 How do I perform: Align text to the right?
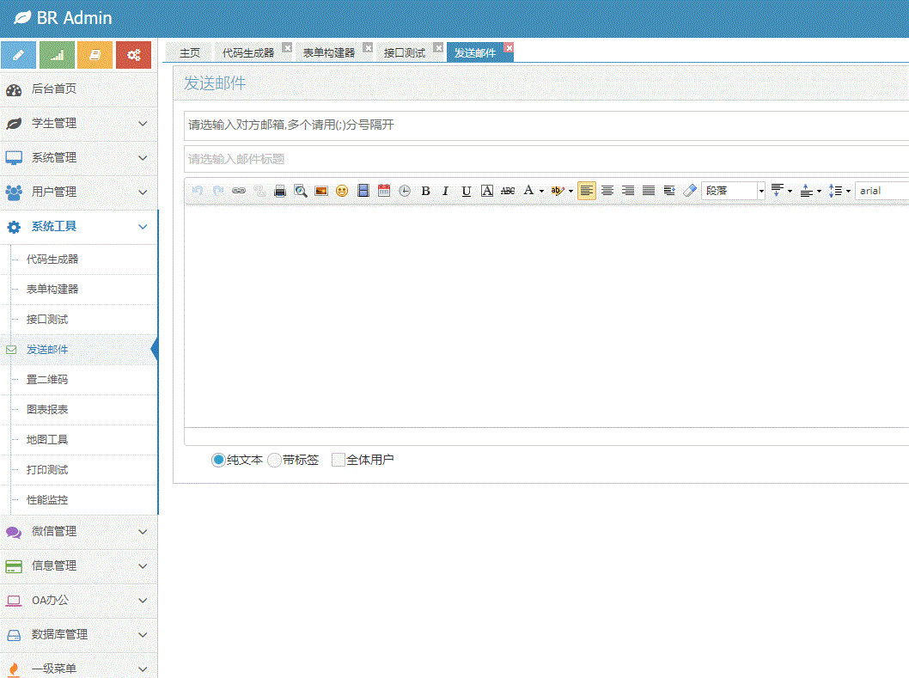pyautogui.click(x=628, y=191)
